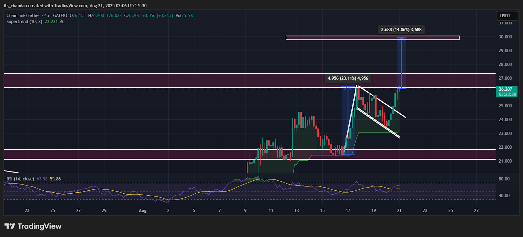Select the ChainLink/Tether symbol title
The width and height of the screenshot is (523, 237).
pyautogui.click(x=23, y=15)
